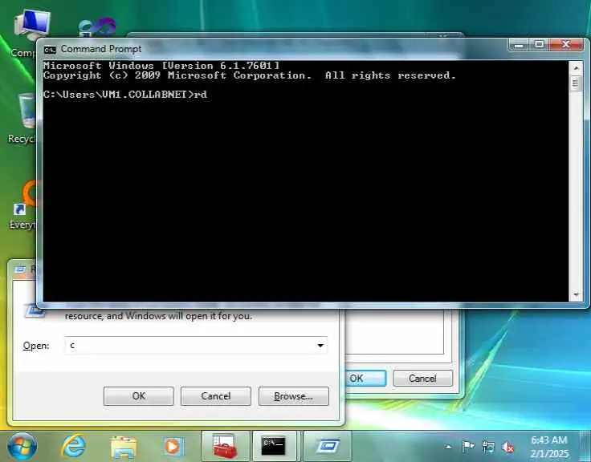Click the Command Prompt title bar icon
The width and height of the screenshot is (591, 462).
(x=50, y=49)
